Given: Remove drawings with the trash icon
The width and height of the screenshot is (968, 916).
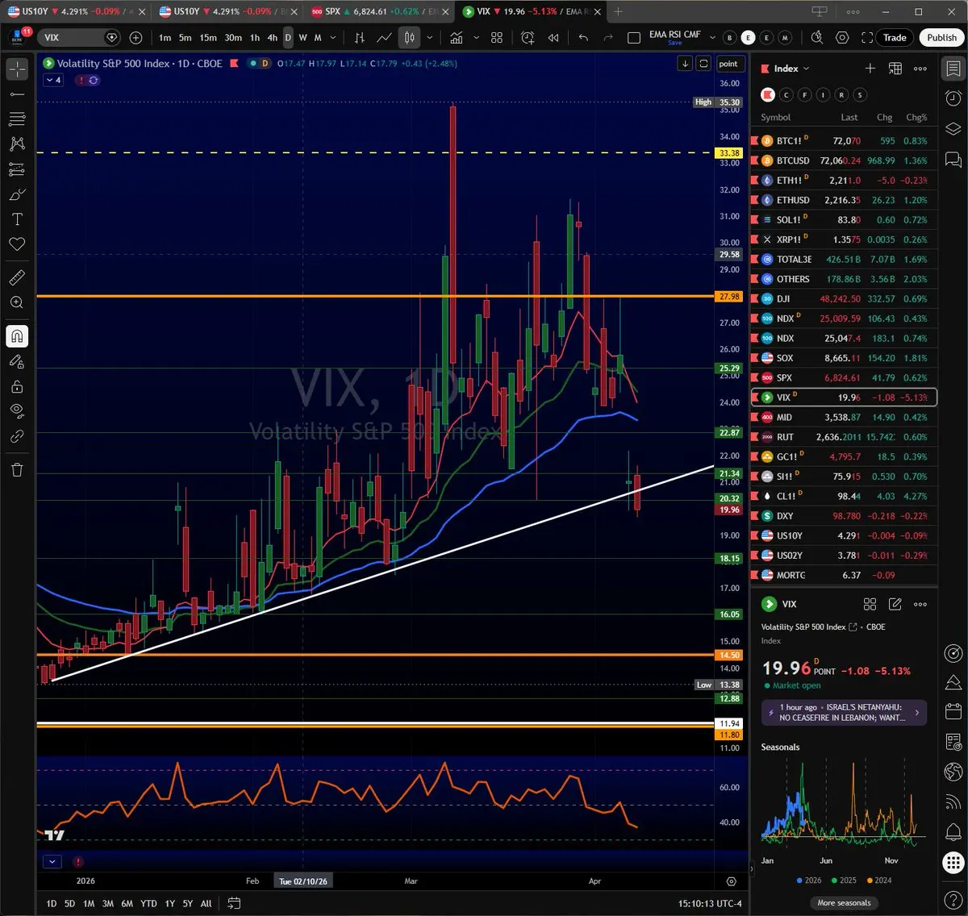Looking at the screenshot, I should click(17, 469).
